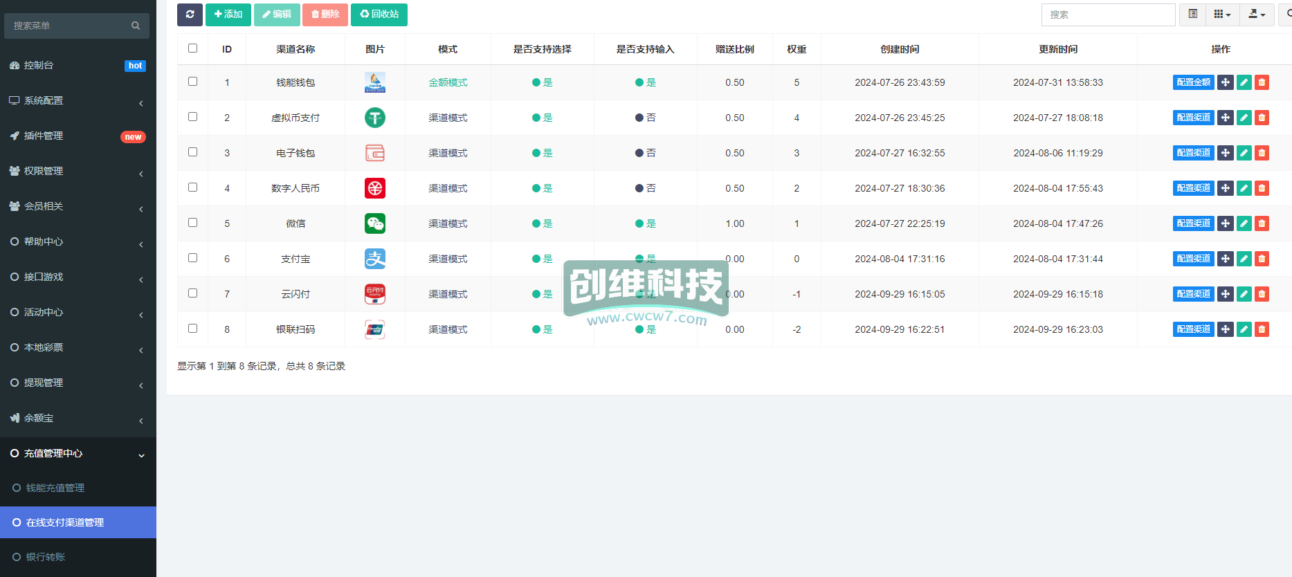Open 钱能充值管理 submenu item
This screenshot has width=1292, height=577.
pyautogui.click(x=78, y=488)
